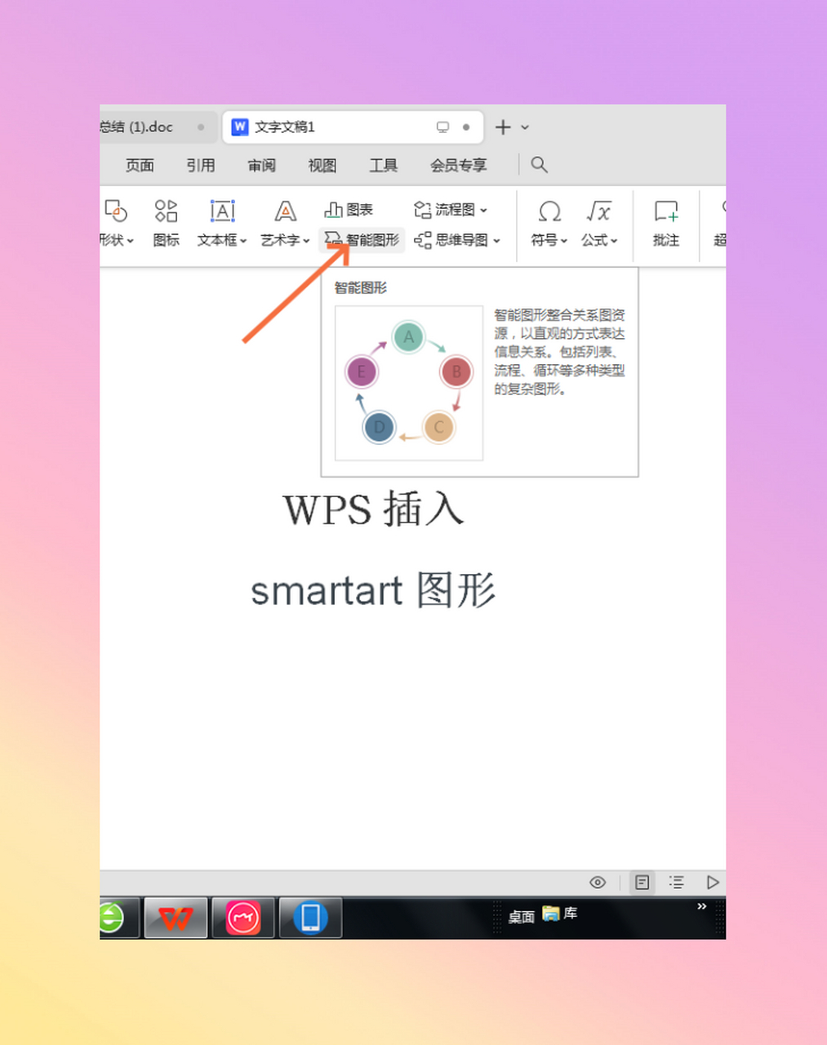Expand the 符号 symbol dropdown
The image size is (827, 1045).
(x=549, y=223)
